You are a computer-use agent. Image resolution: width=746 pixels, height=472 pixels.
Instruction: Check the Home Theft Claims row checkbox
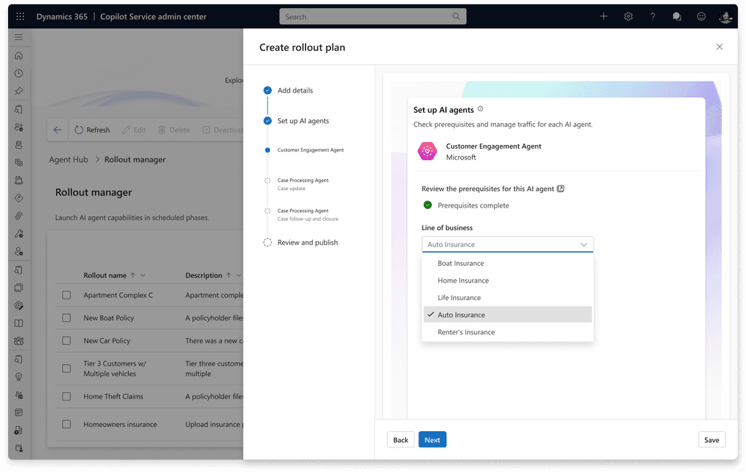click(x=66, y=397)
